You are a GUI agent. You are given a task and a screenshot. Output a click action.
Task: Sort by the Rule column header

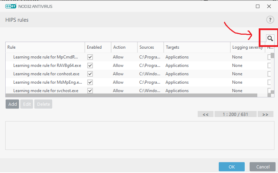click(45, 47)
